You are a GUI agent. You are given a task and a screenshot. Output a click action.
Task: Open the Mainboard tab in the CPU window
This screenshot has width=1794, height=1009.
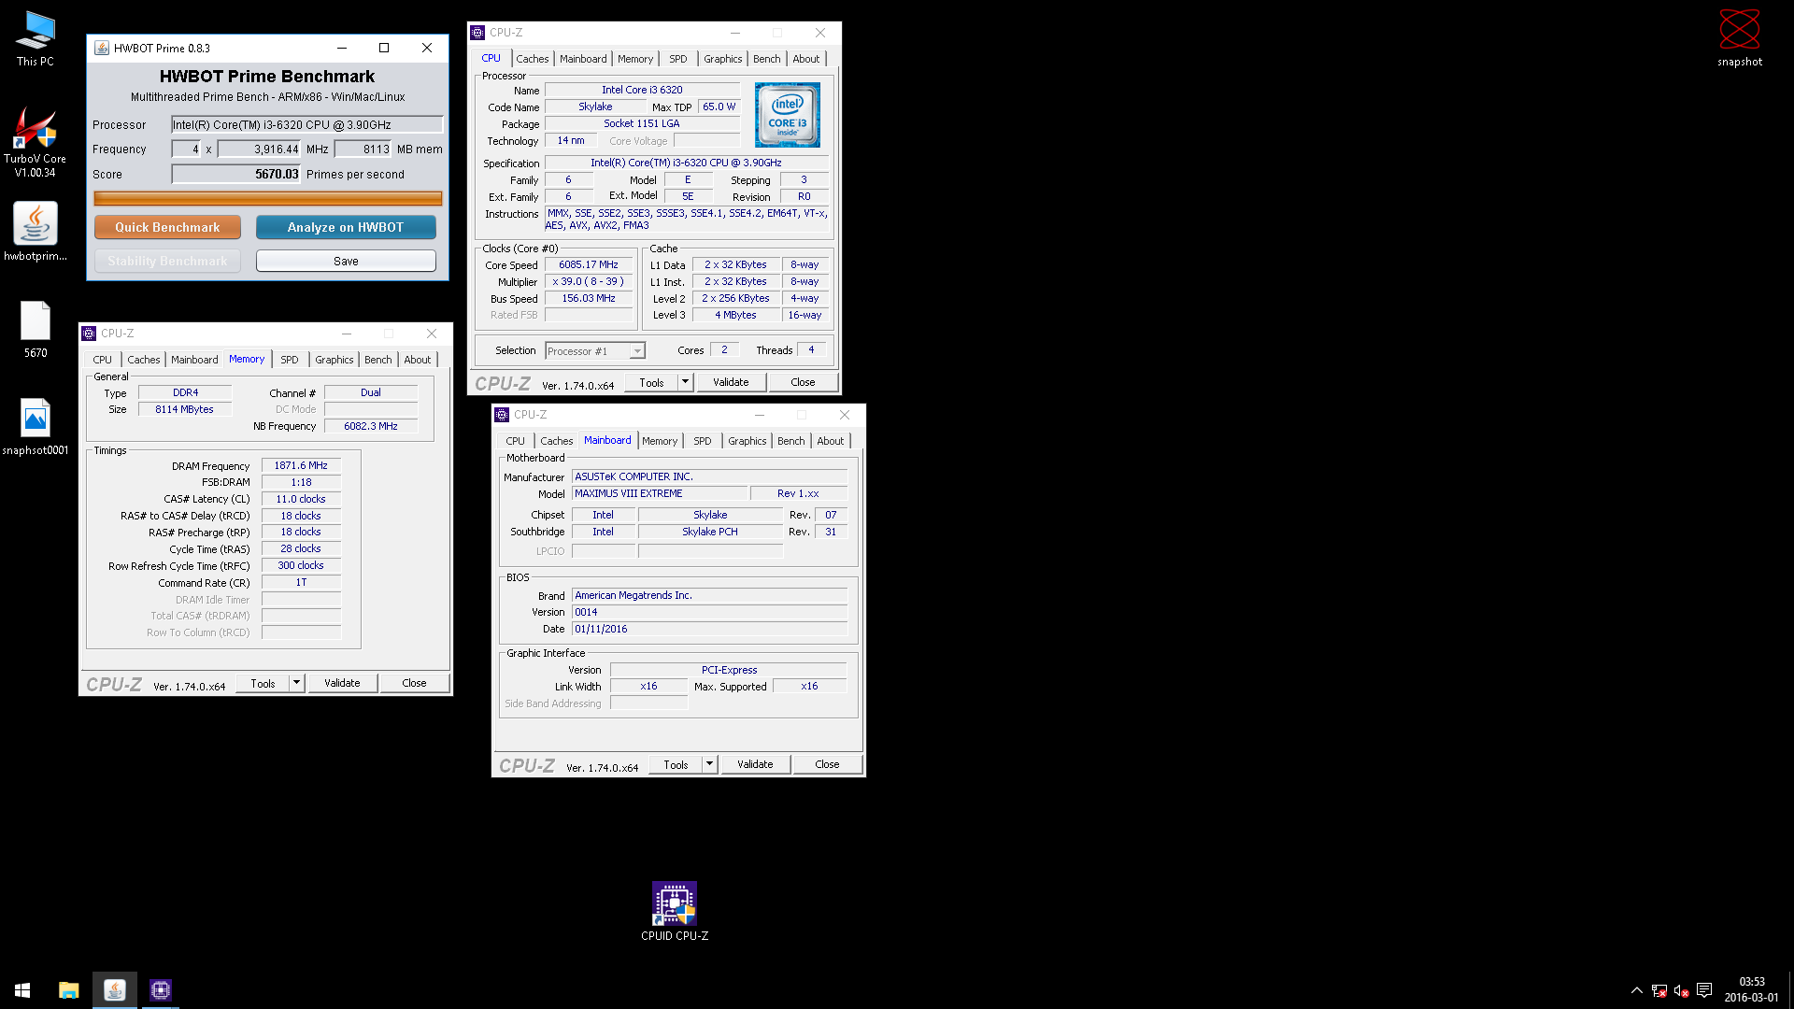pyautogui.click(x=583, y=59)
